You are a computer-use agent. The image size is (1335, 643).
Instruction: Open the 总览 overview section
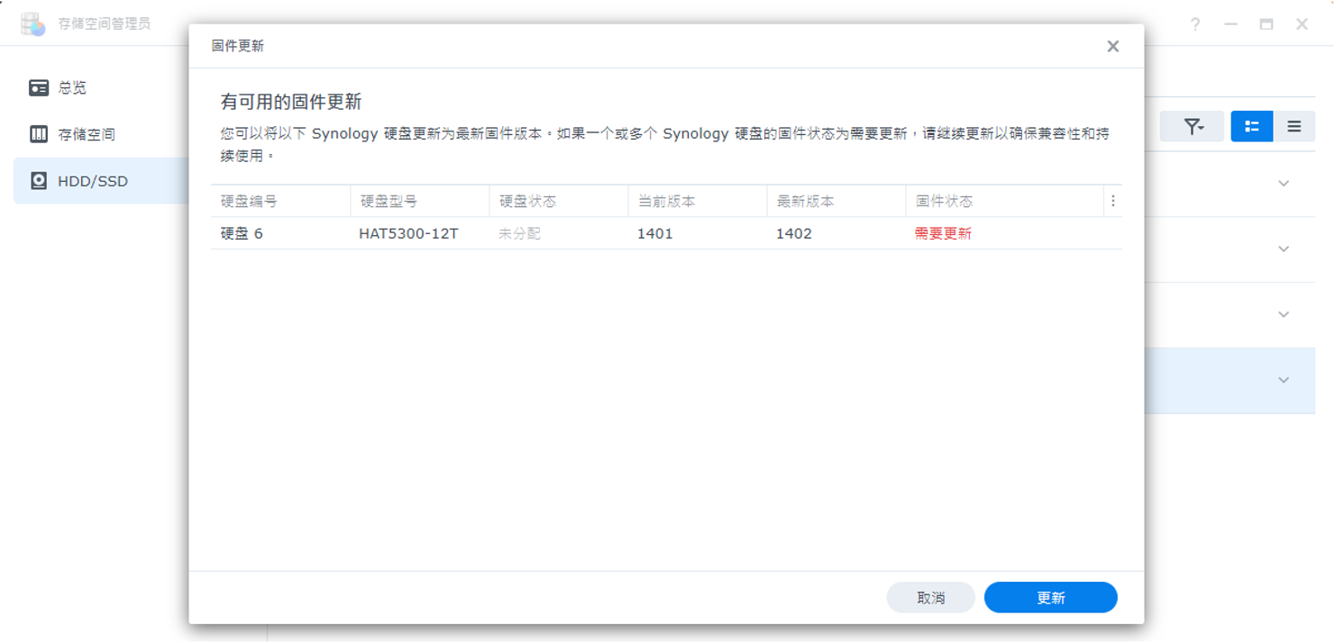pos(101,87)
